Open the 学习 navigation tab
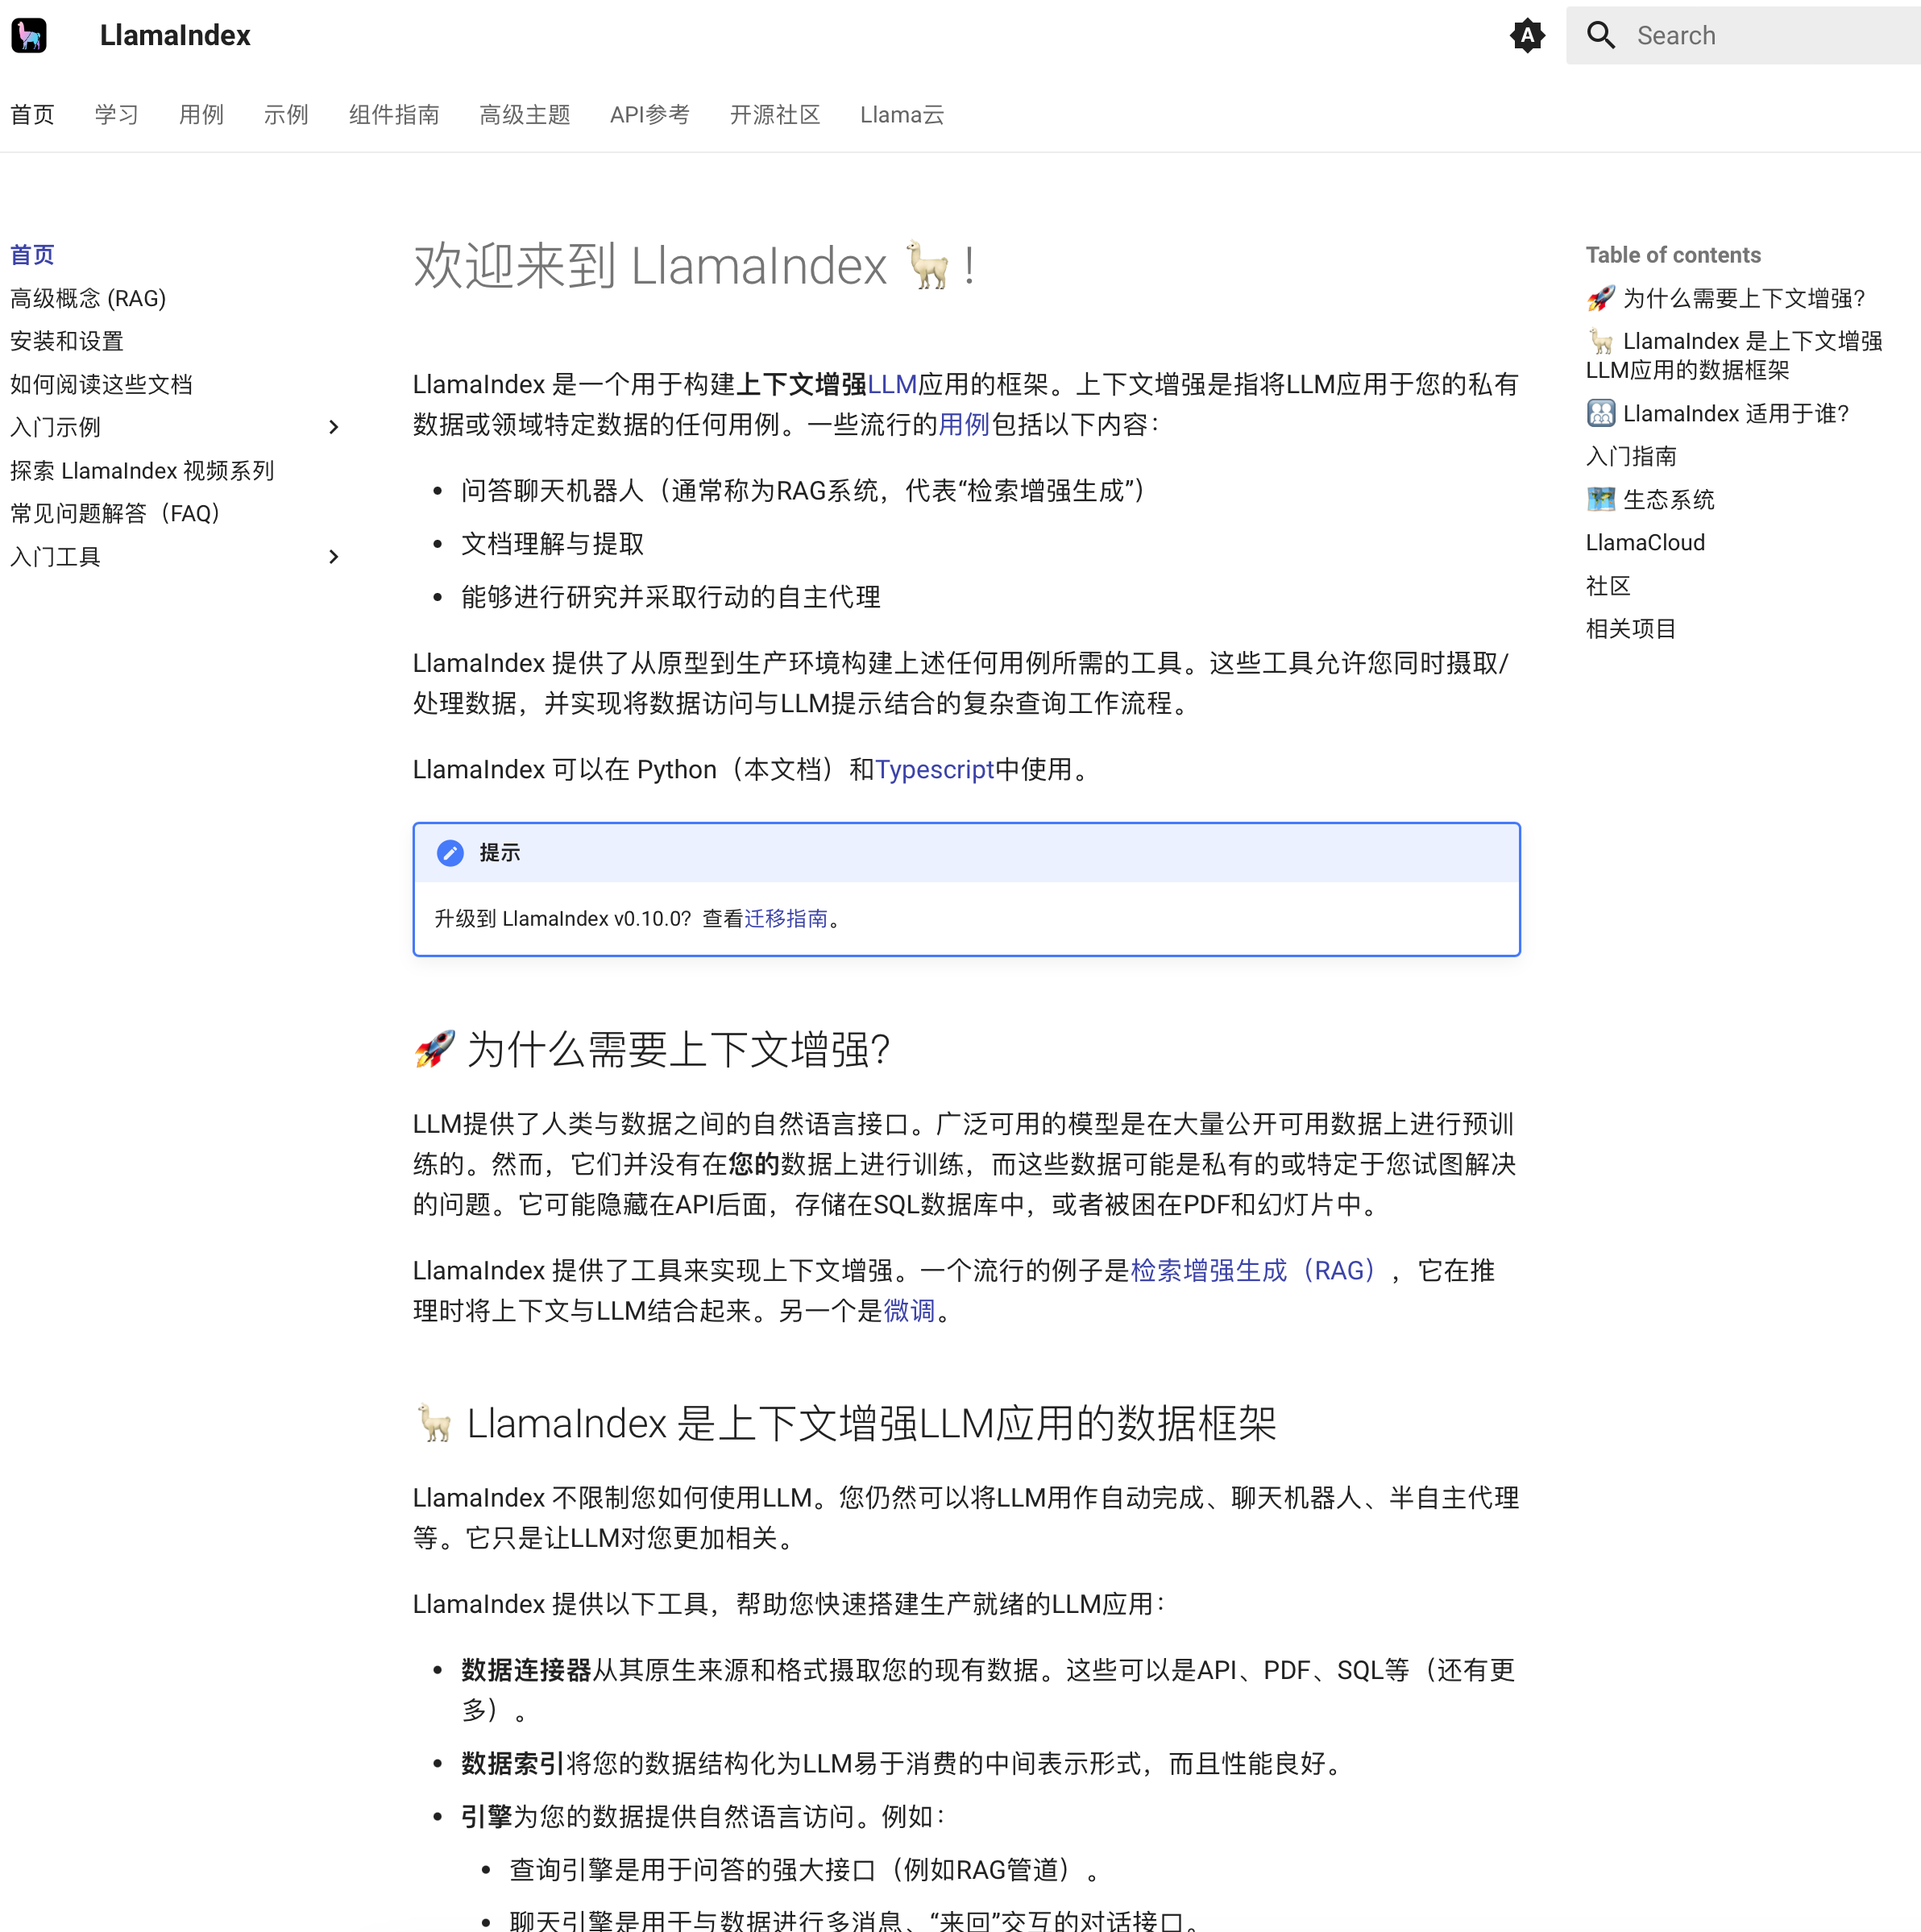This screenshot has height=1932, width=1921. point(116,115)
